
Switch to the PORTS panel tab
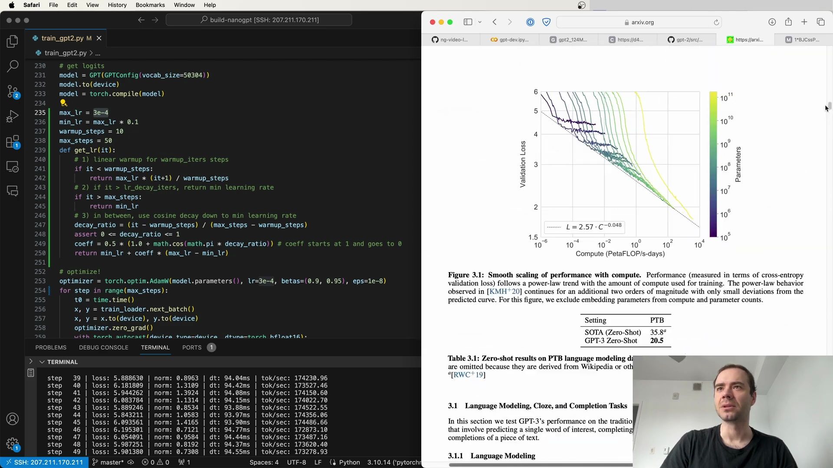point(192,348)
